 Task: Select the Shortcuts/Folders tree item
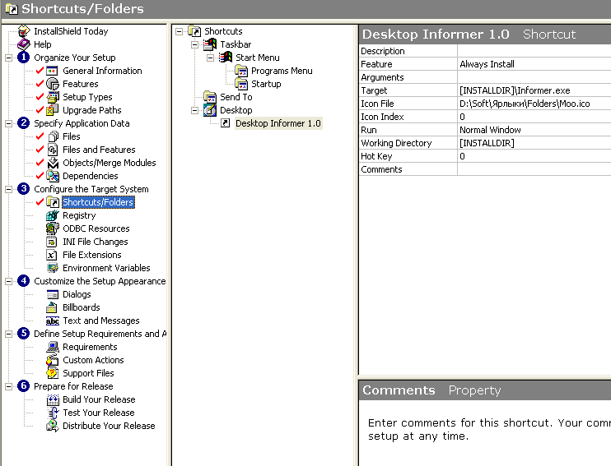(98, 202)
